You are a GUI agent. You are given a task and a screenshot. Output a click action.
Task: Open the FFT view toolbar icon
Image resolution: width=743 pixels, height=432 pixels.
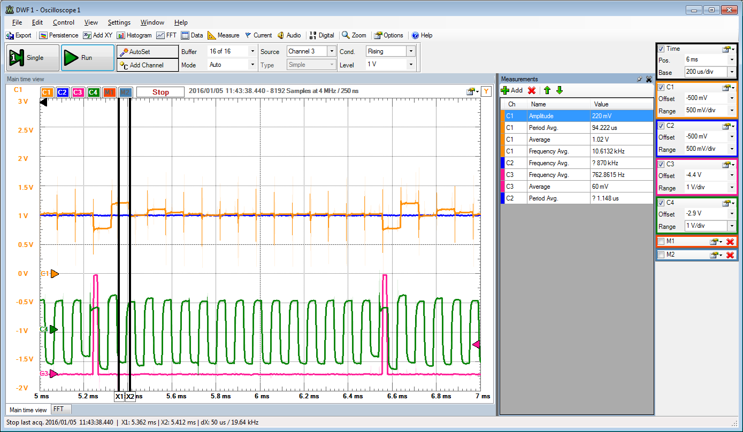pyautogui.click(x=167, y=35)
